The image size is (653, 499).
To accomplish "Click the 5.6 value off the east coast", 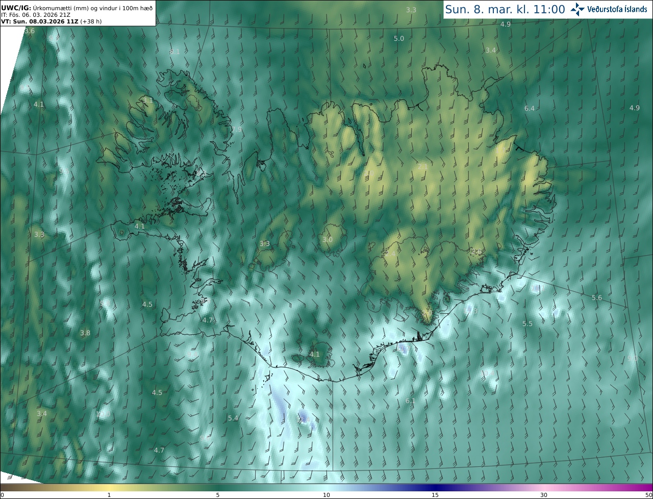I will pos(597,297).
